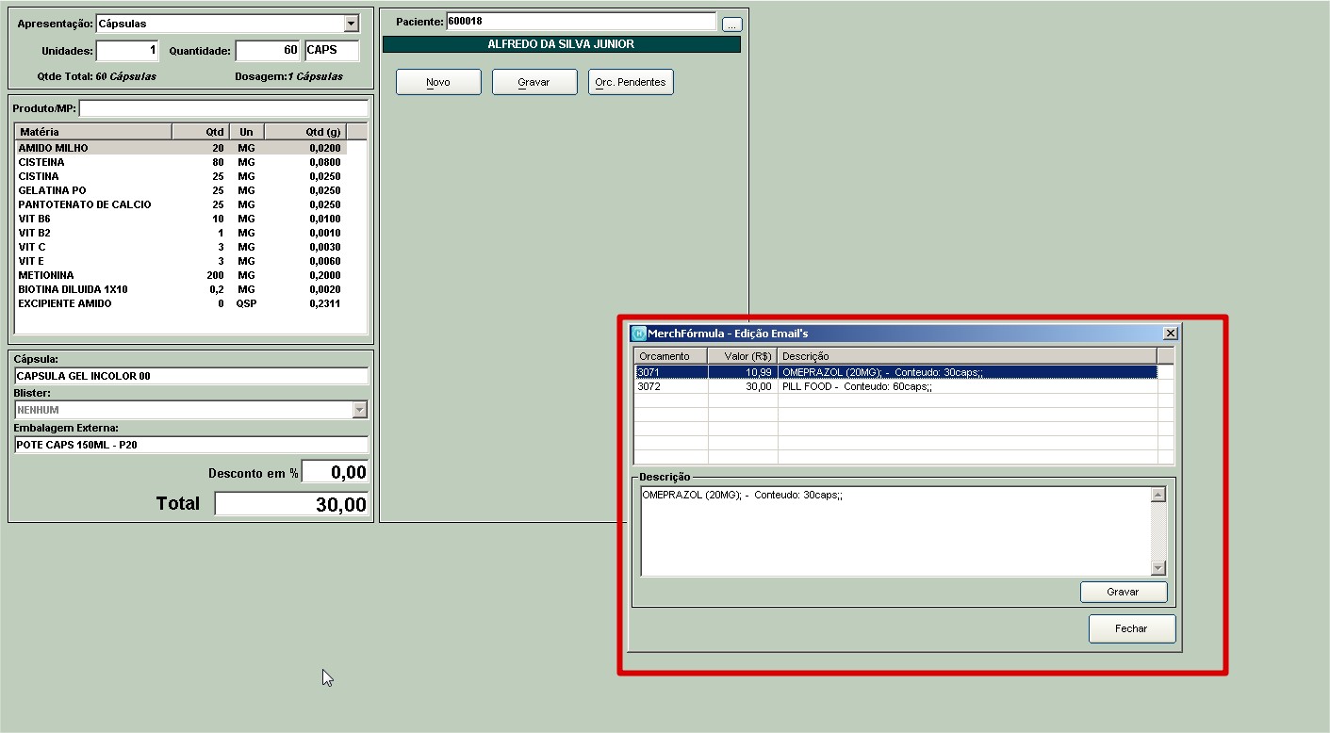Image resolution: width=1330 pixels, height=733 pixels.
Task: Open Orc. Pendentes list
Action: pos(631,82)
